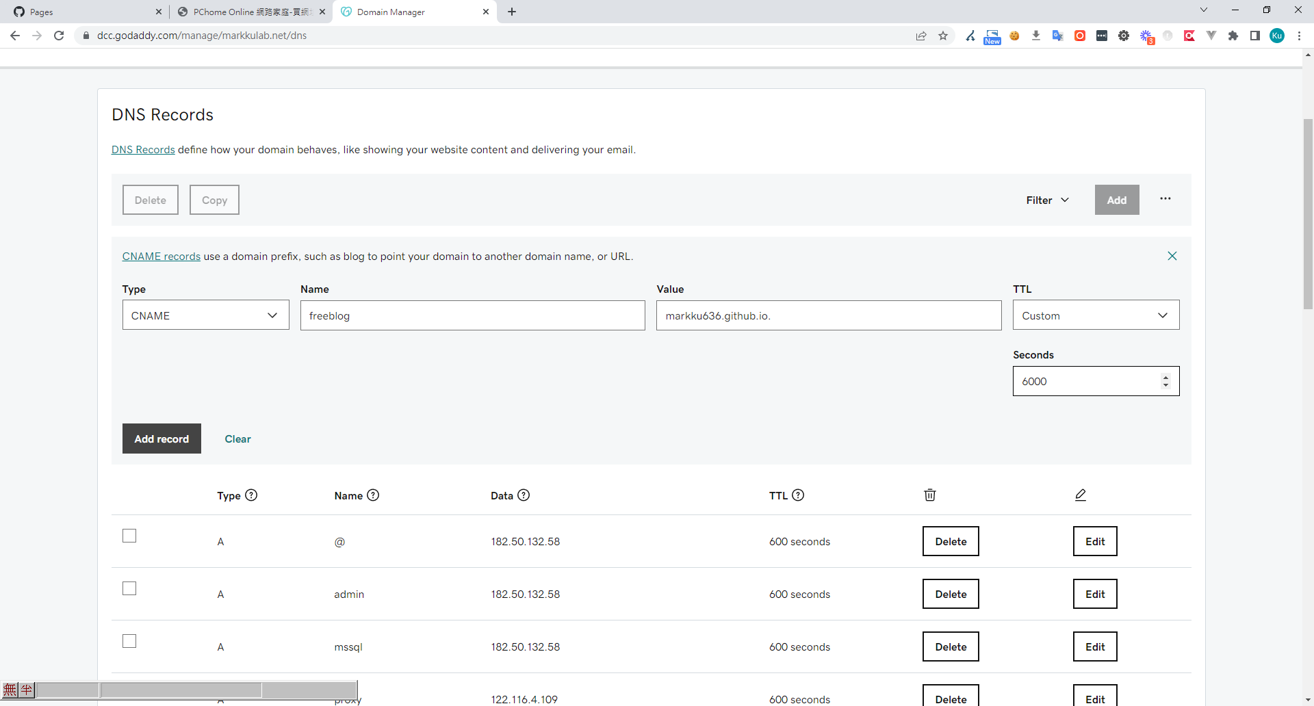The height and width of the screenshot is (706, 1314).
Task: Expand the TTL dropdown set to Custom
Action: click(1095, 315)
